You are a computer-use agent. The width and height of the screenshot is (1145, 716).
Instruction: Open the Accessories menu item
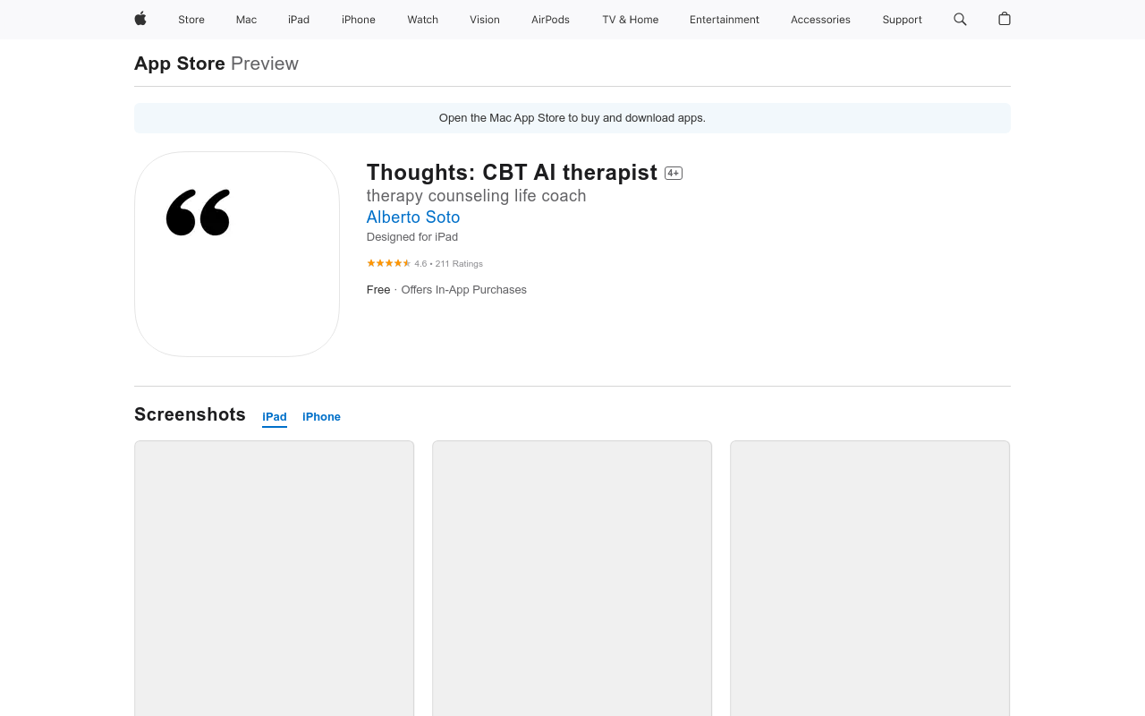click(820, 20)
